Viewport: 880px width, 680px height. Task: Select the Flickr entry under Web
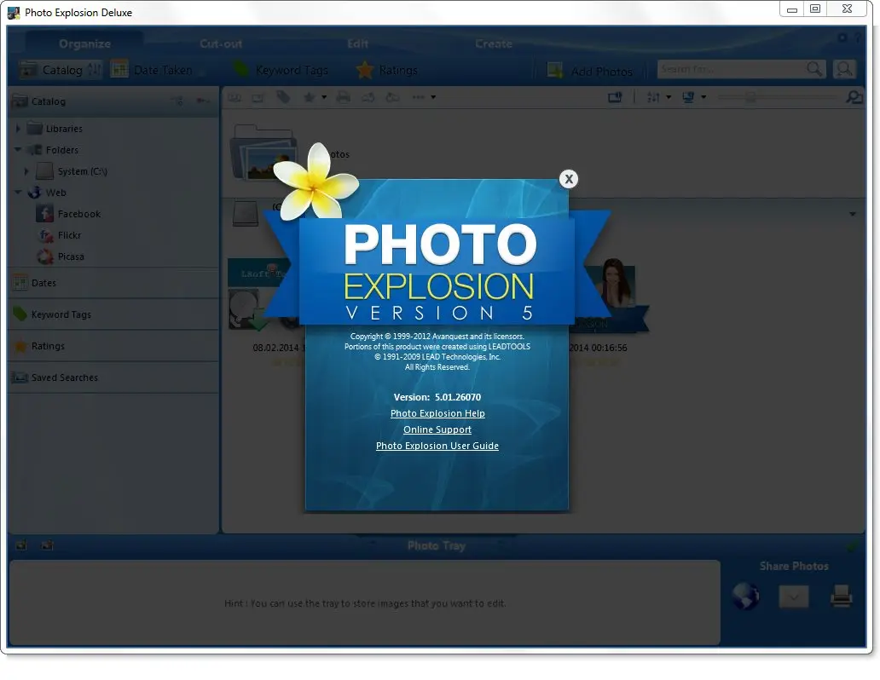(70, 235)
